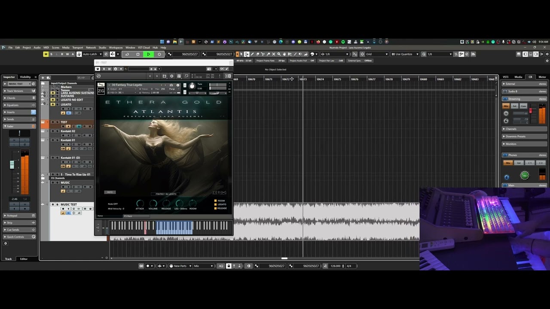
Task: Toggle the global Write automation (W) button
Action: [x=67, y=54]
